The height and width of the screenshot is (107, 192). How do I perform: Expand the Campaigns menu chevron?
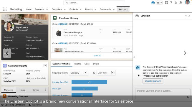coord(65,9)
